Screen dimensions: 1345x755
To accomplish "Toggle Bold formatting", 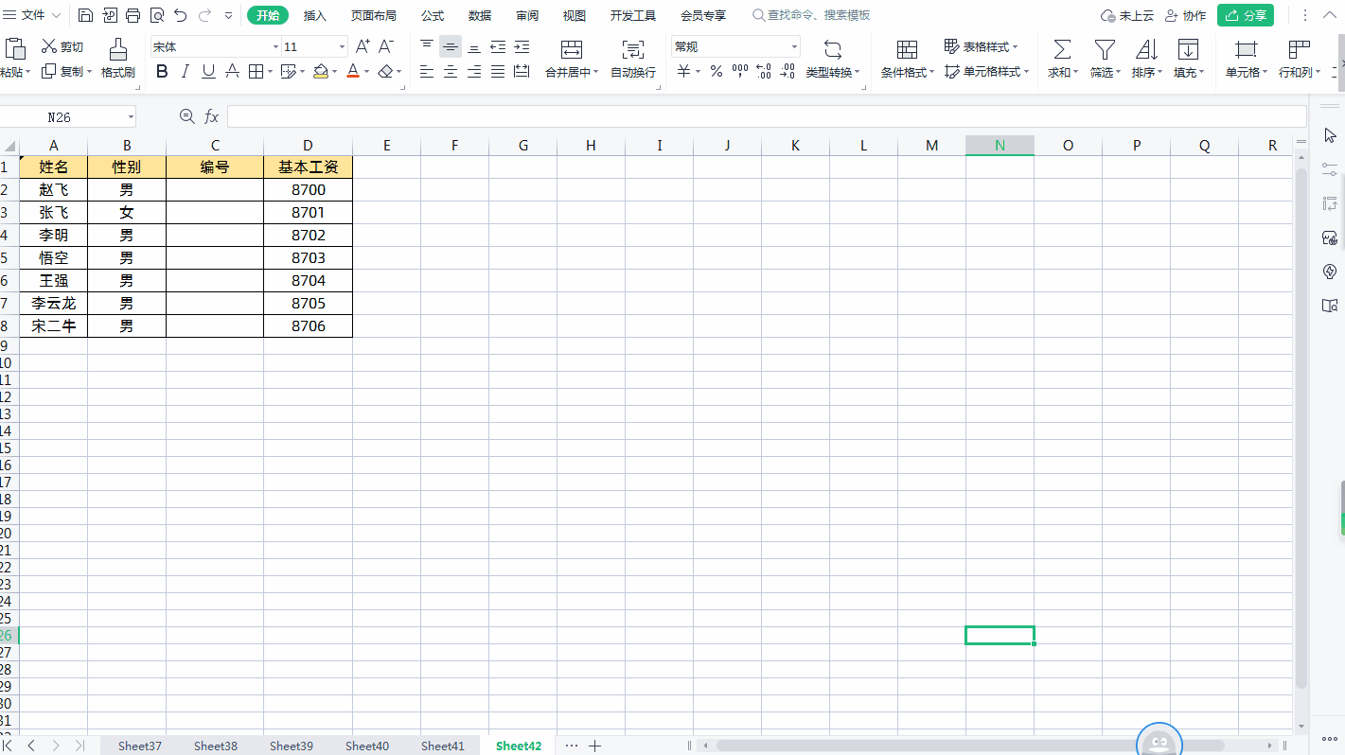I will click(x=162, y=71).
